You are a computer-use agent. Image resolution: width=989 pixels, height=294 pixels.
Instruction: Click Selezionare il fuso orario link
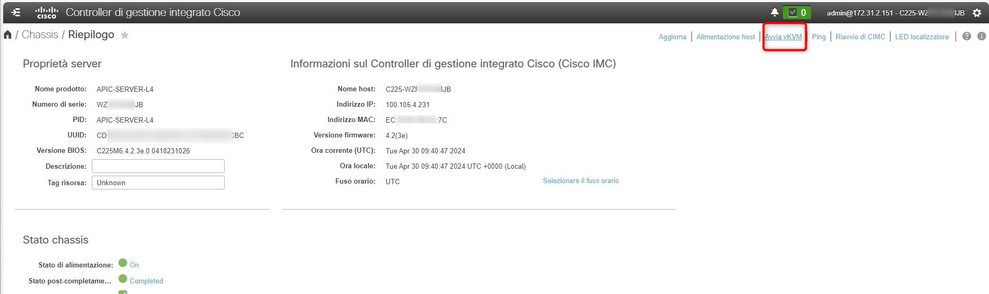[x=581, y=181]
